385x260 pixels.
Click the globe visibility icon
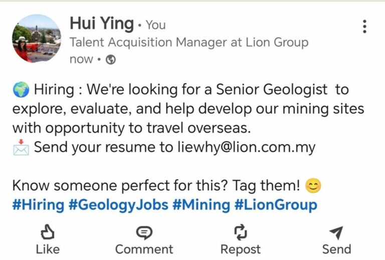(x=110, y=59)
